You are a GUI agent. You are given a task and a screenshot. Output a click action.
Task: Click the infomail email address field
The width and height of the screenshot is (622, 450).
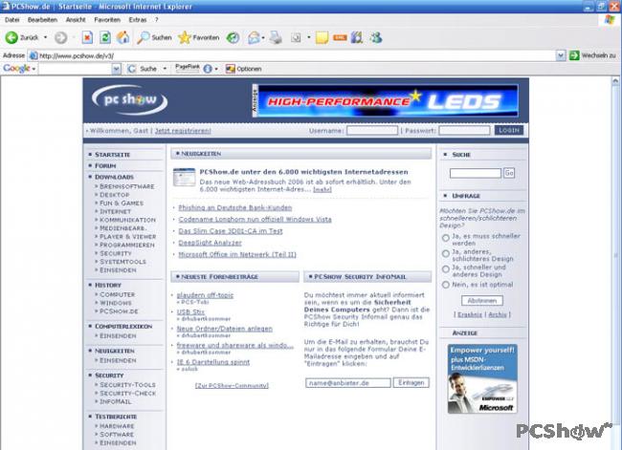[x=348, y=383]
